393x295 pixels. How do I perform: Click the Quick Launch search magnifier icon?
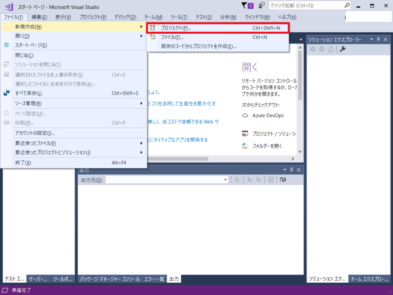pyautogui.click(x=347, y=5)
